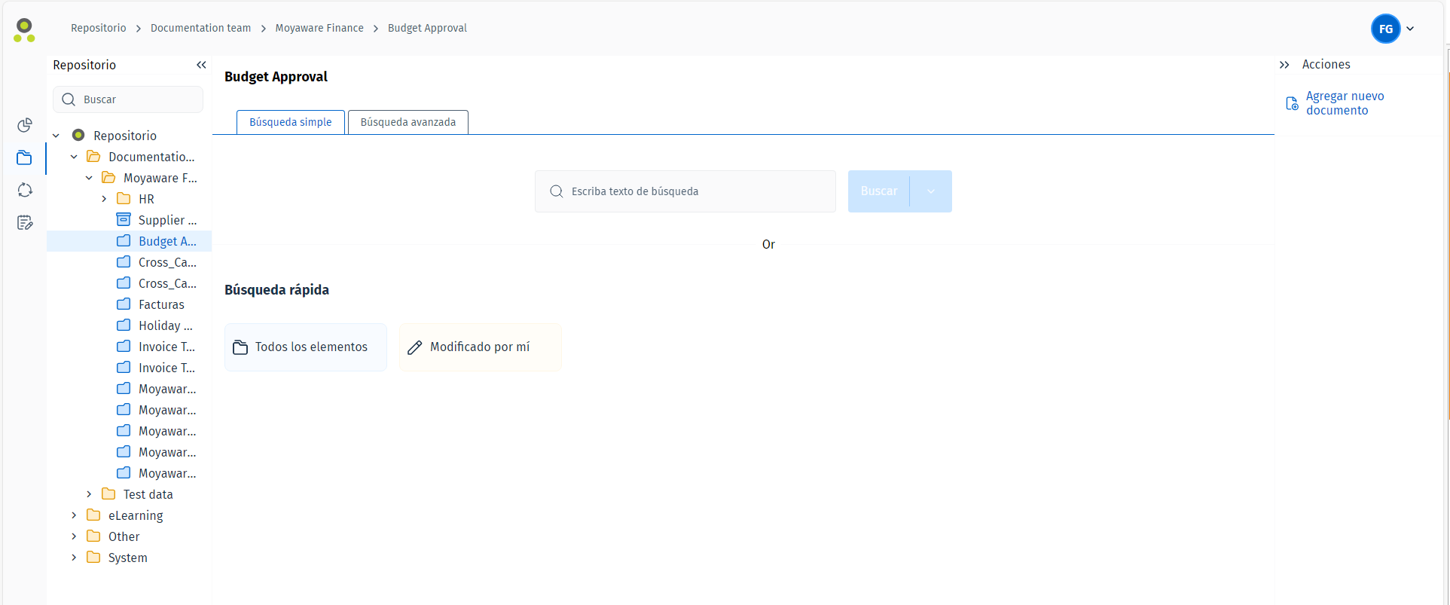Click the Supplier archive box icon
The image size is (1450, 605).
pyautogui.click(x=124, y=219)
